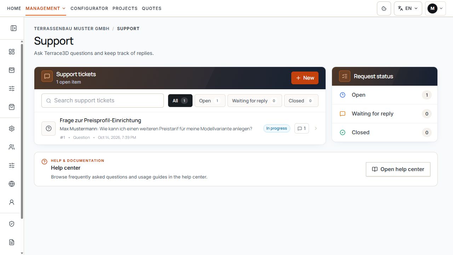Click the cookie icon button in header

click(384, 8)
